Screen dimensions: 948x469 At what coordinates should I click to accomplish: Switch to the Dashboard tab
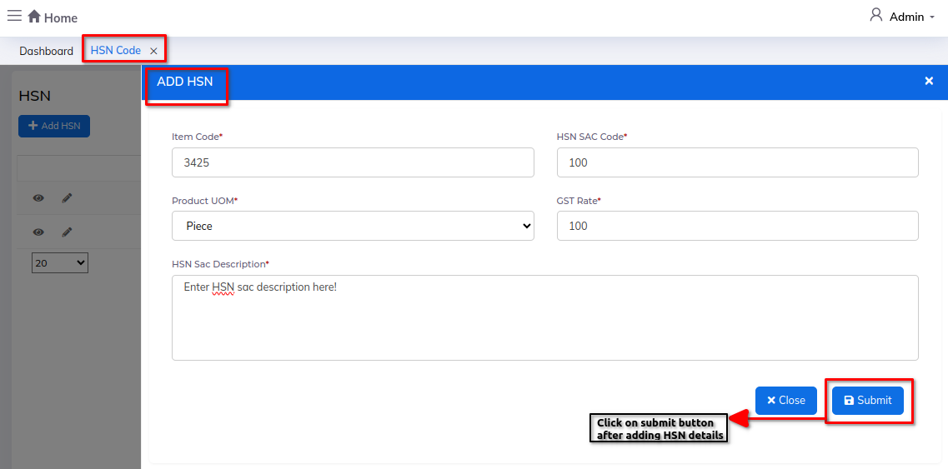coord(46,51)
